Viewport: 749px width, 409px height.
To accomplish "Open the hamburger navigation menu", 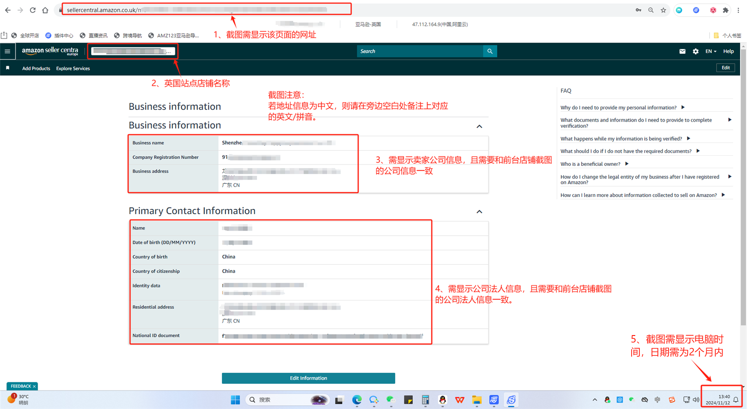I will coord(7,51).
